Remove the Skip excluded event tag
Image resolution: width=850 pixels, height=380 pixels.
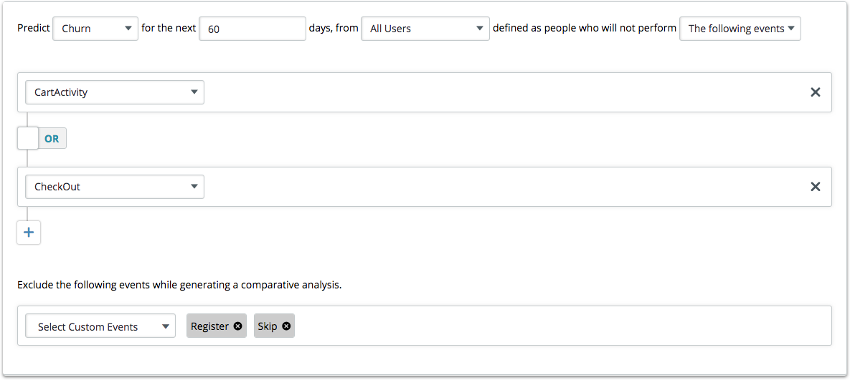(286, 326)
